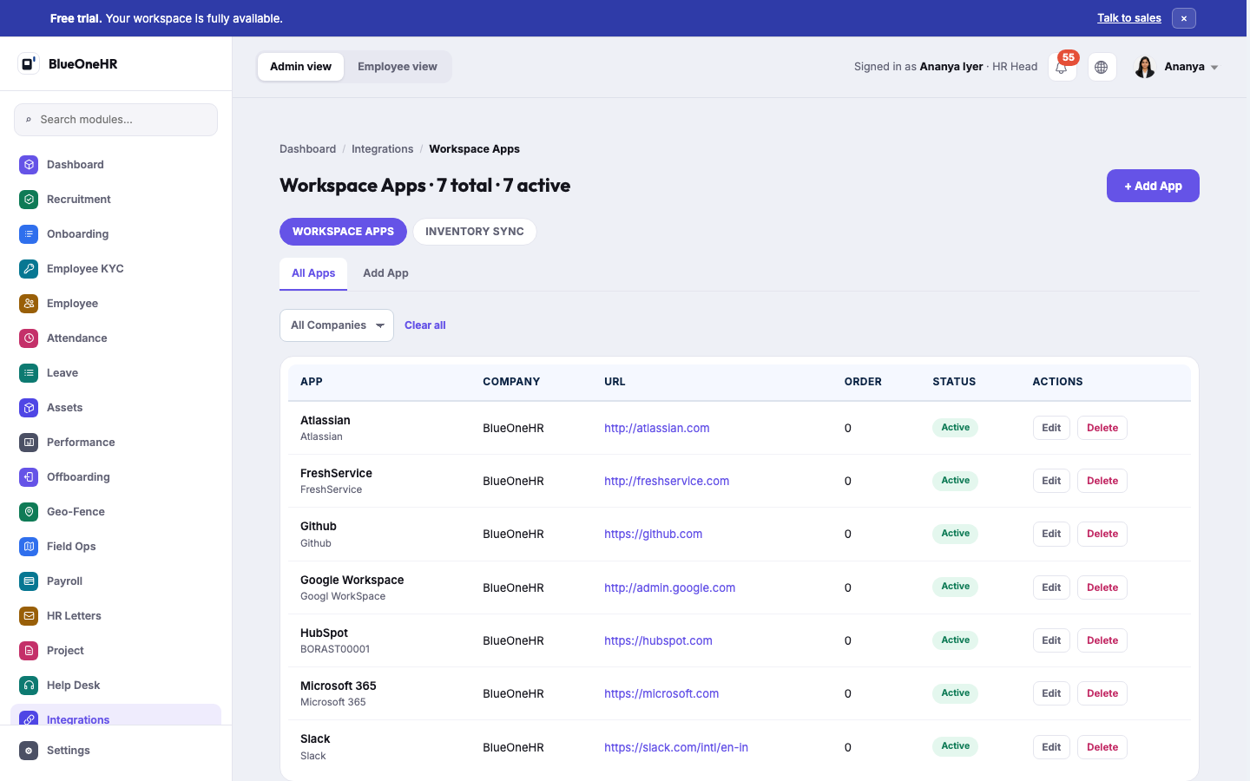
Task: Go to Integrations breadcrumb
Action: (382, 149)
